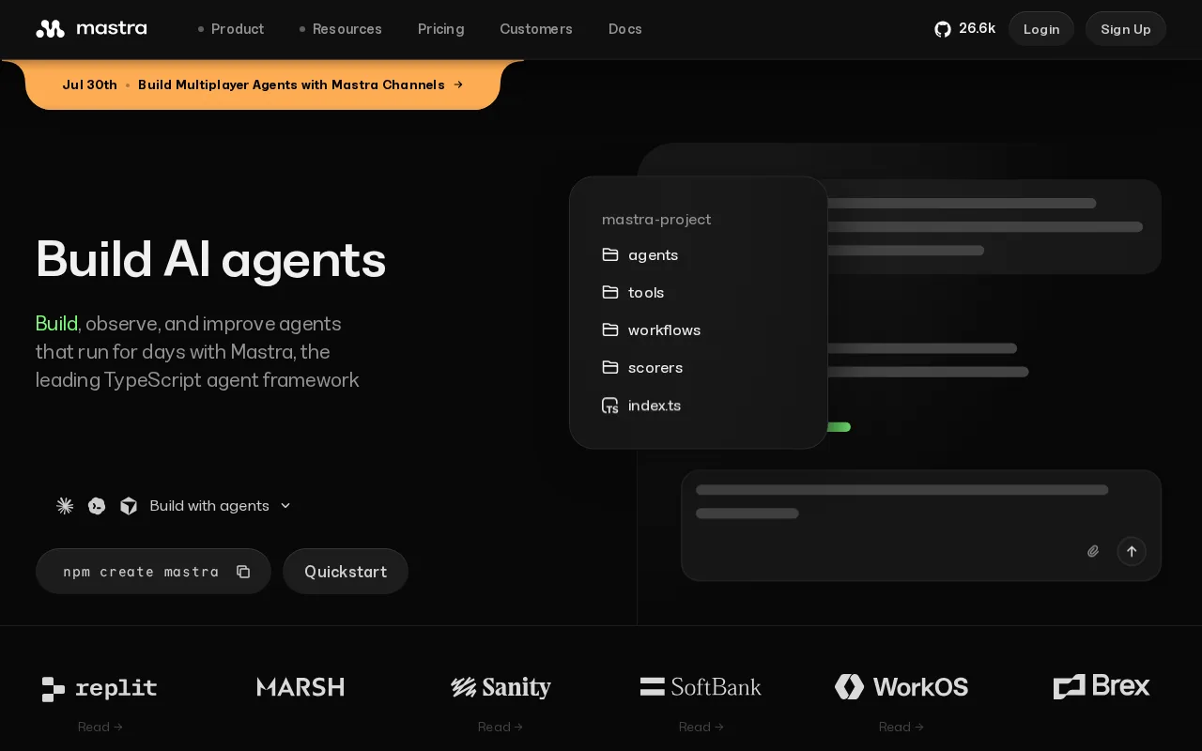The height and width of the screenshot is (751, 1202).
Task: Click the Sanity logo
Action: click(501, 687)
